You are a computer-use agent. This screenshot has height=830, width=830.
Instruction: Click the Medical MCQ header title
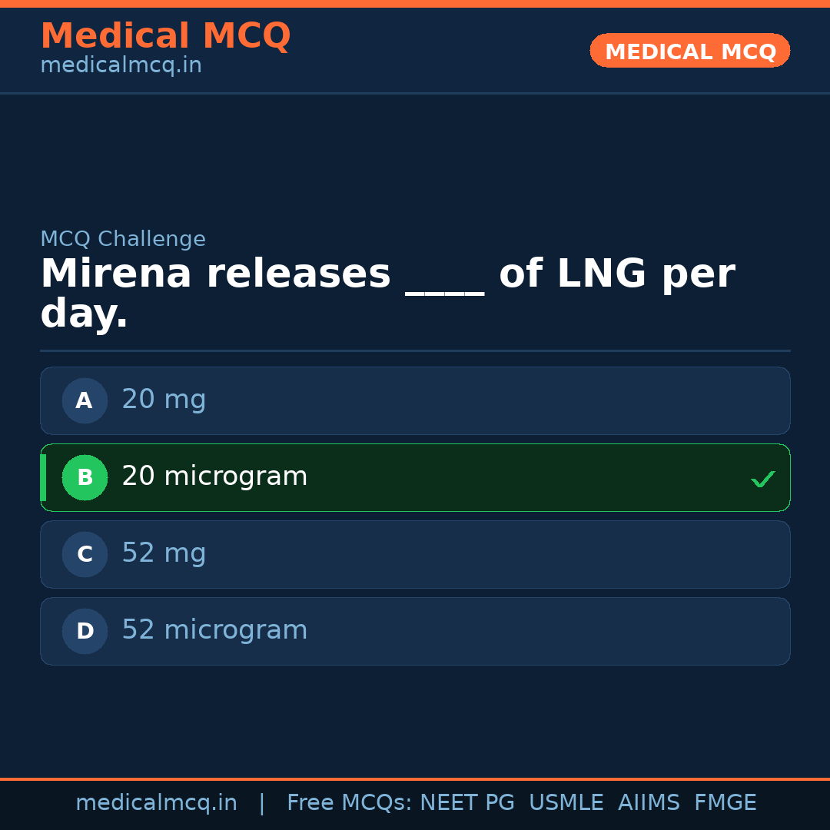pos(165,36)
